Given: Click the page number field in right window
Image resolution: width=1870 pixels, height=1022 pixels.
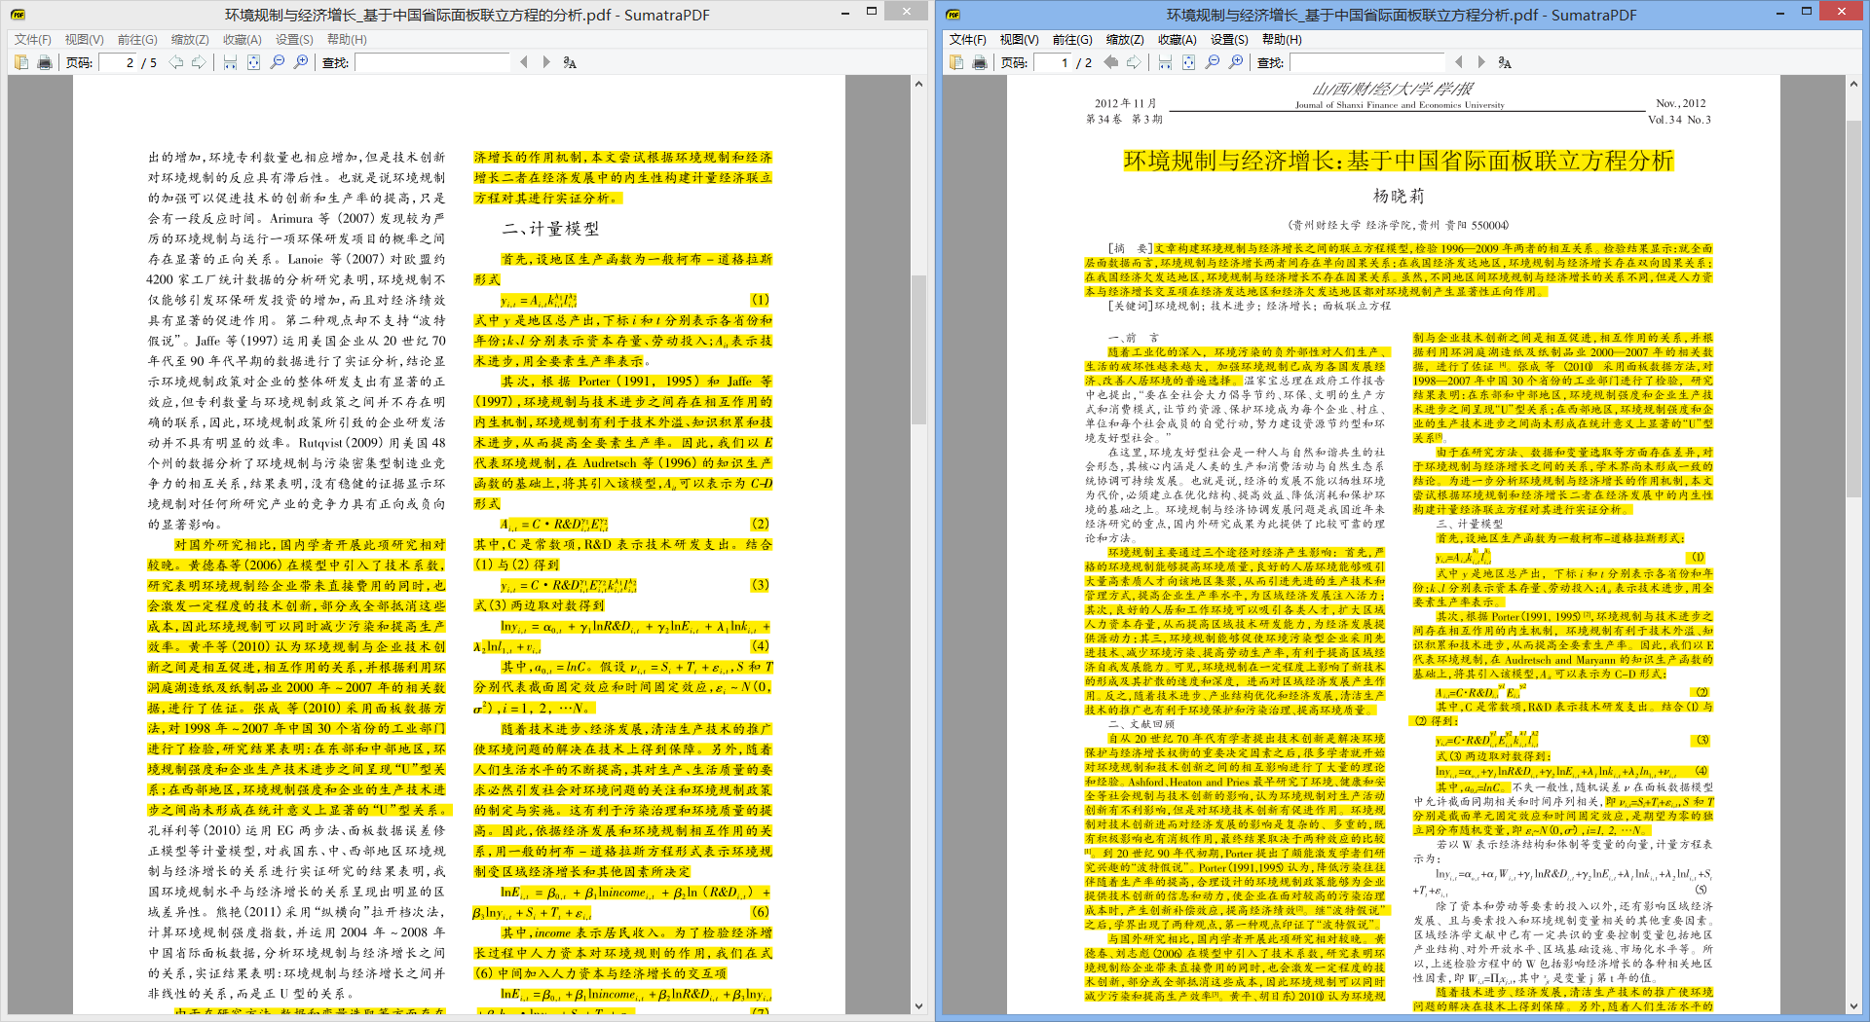Looking at the screenshot, I should point(1052,62).
